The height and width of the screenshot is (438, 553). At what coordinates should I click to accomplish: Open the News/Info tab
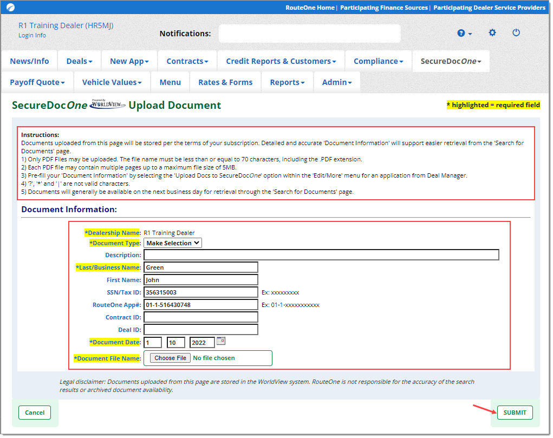point(30,61)
